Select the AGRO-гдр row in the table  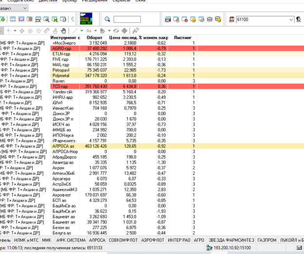click(x=152, y=48)
